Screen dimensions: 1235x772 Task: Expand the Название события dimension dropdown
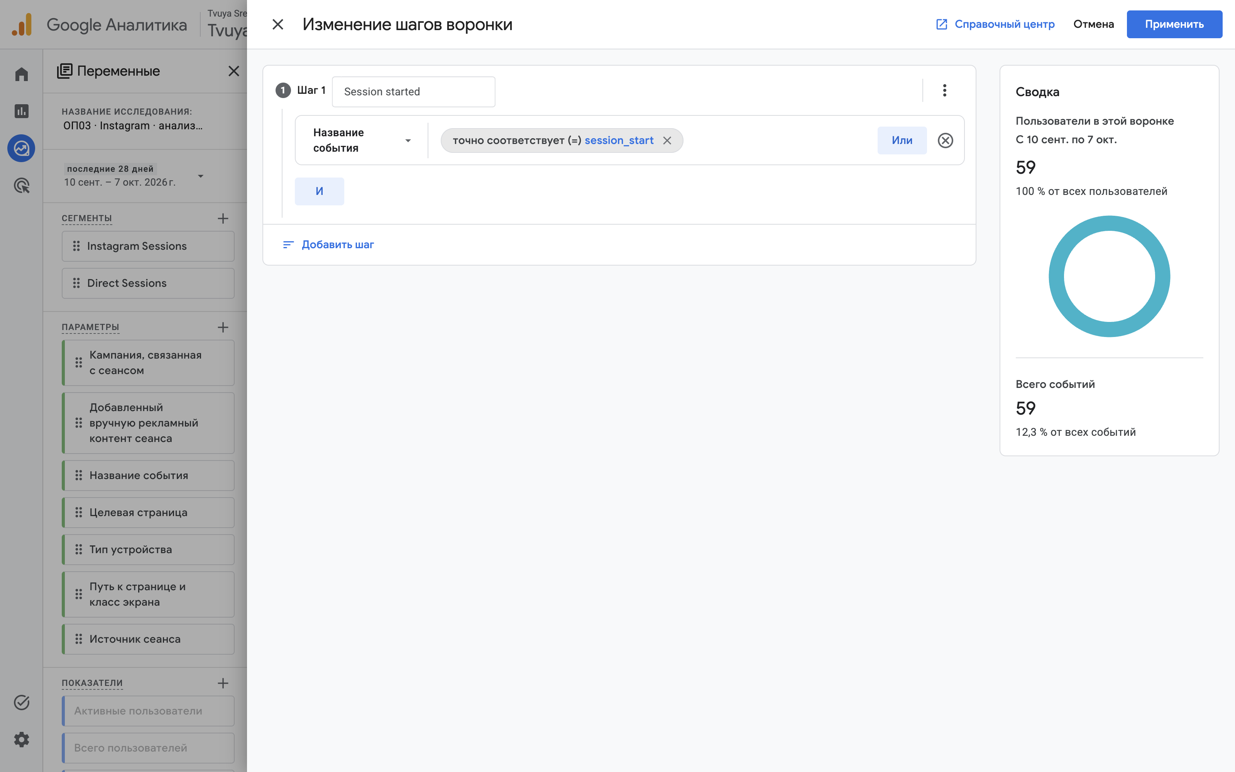pos(362,140)
